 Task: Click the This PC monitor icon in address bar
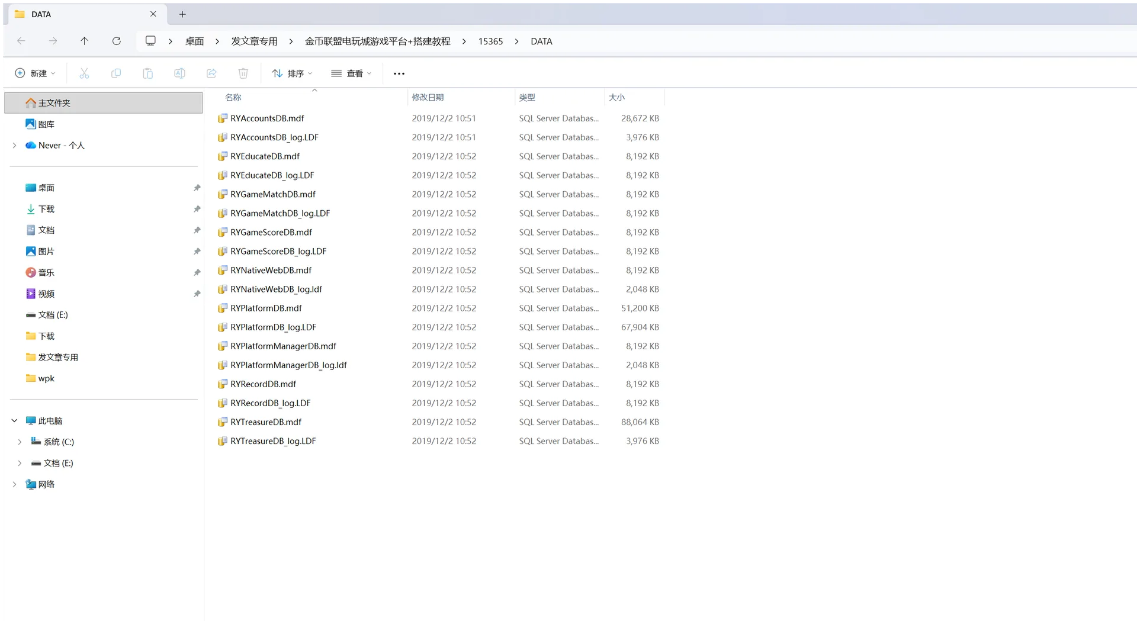click(x=150, y=41)
